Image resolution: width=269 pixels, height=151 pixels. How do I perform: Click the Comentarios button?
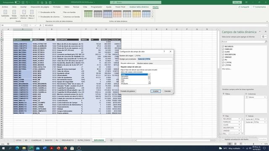point(259,7)
